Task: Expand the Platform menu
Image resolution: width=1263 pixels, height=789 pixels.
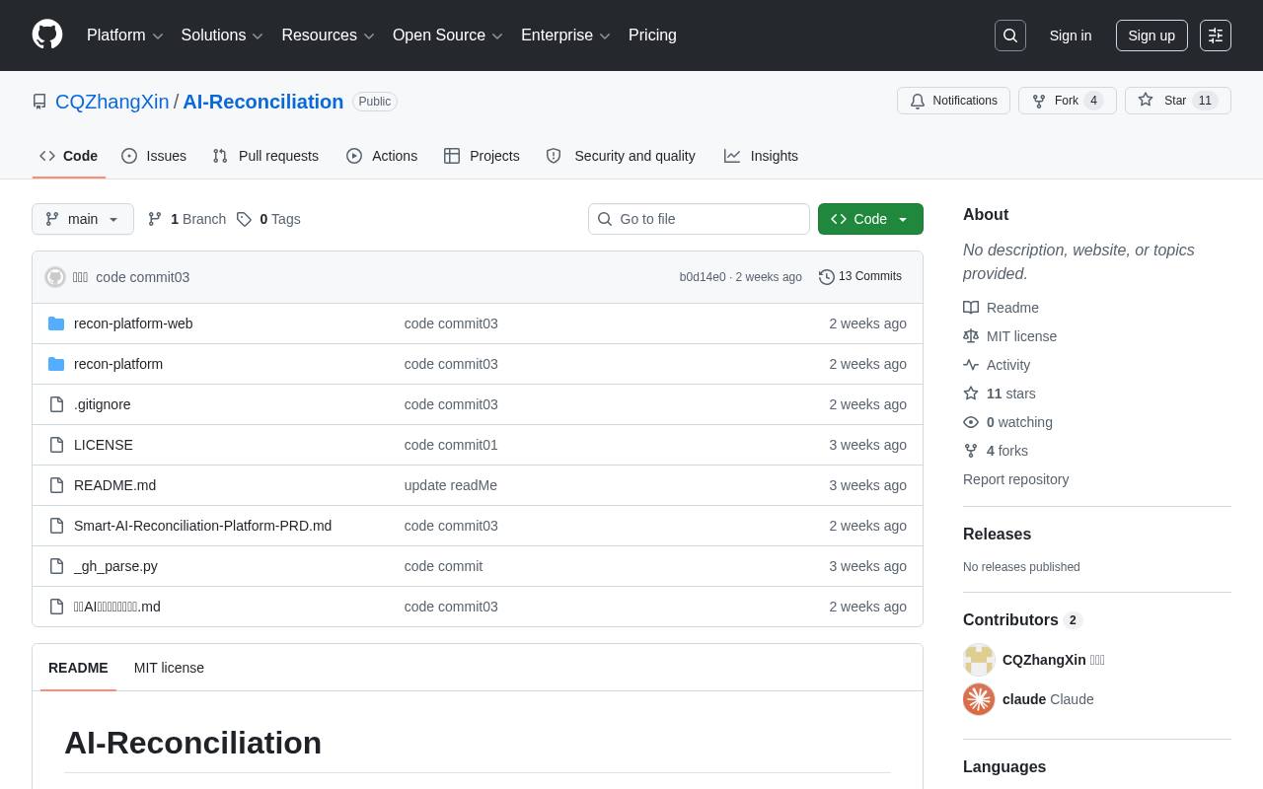Action: coord(125,36)
